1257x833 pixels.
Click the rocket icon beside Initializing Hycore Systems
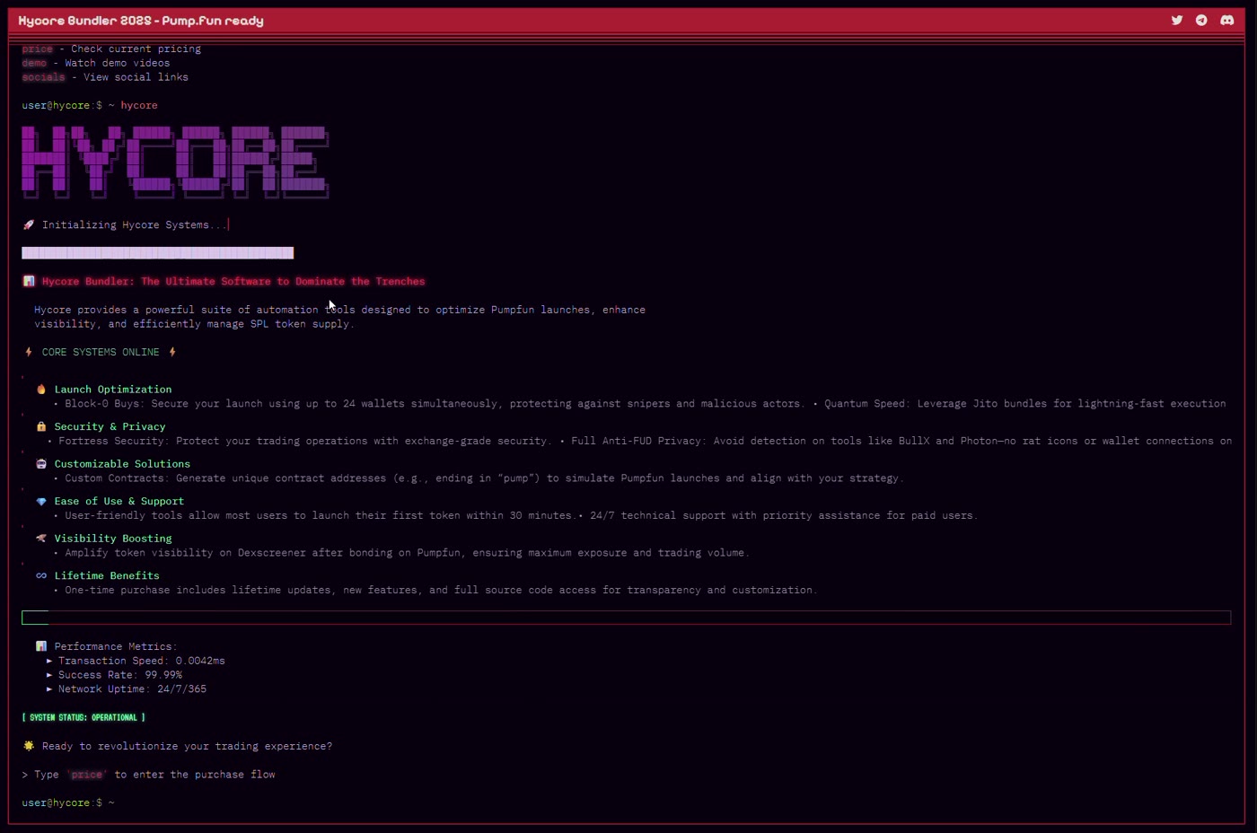tap(29, 225)
